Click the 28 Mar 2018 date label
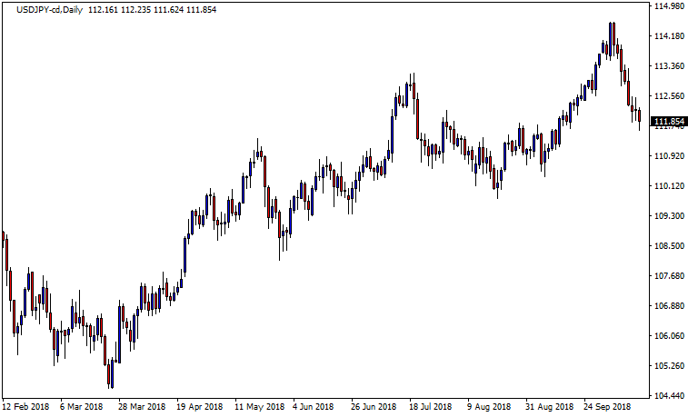 click(x=143, y=407)
